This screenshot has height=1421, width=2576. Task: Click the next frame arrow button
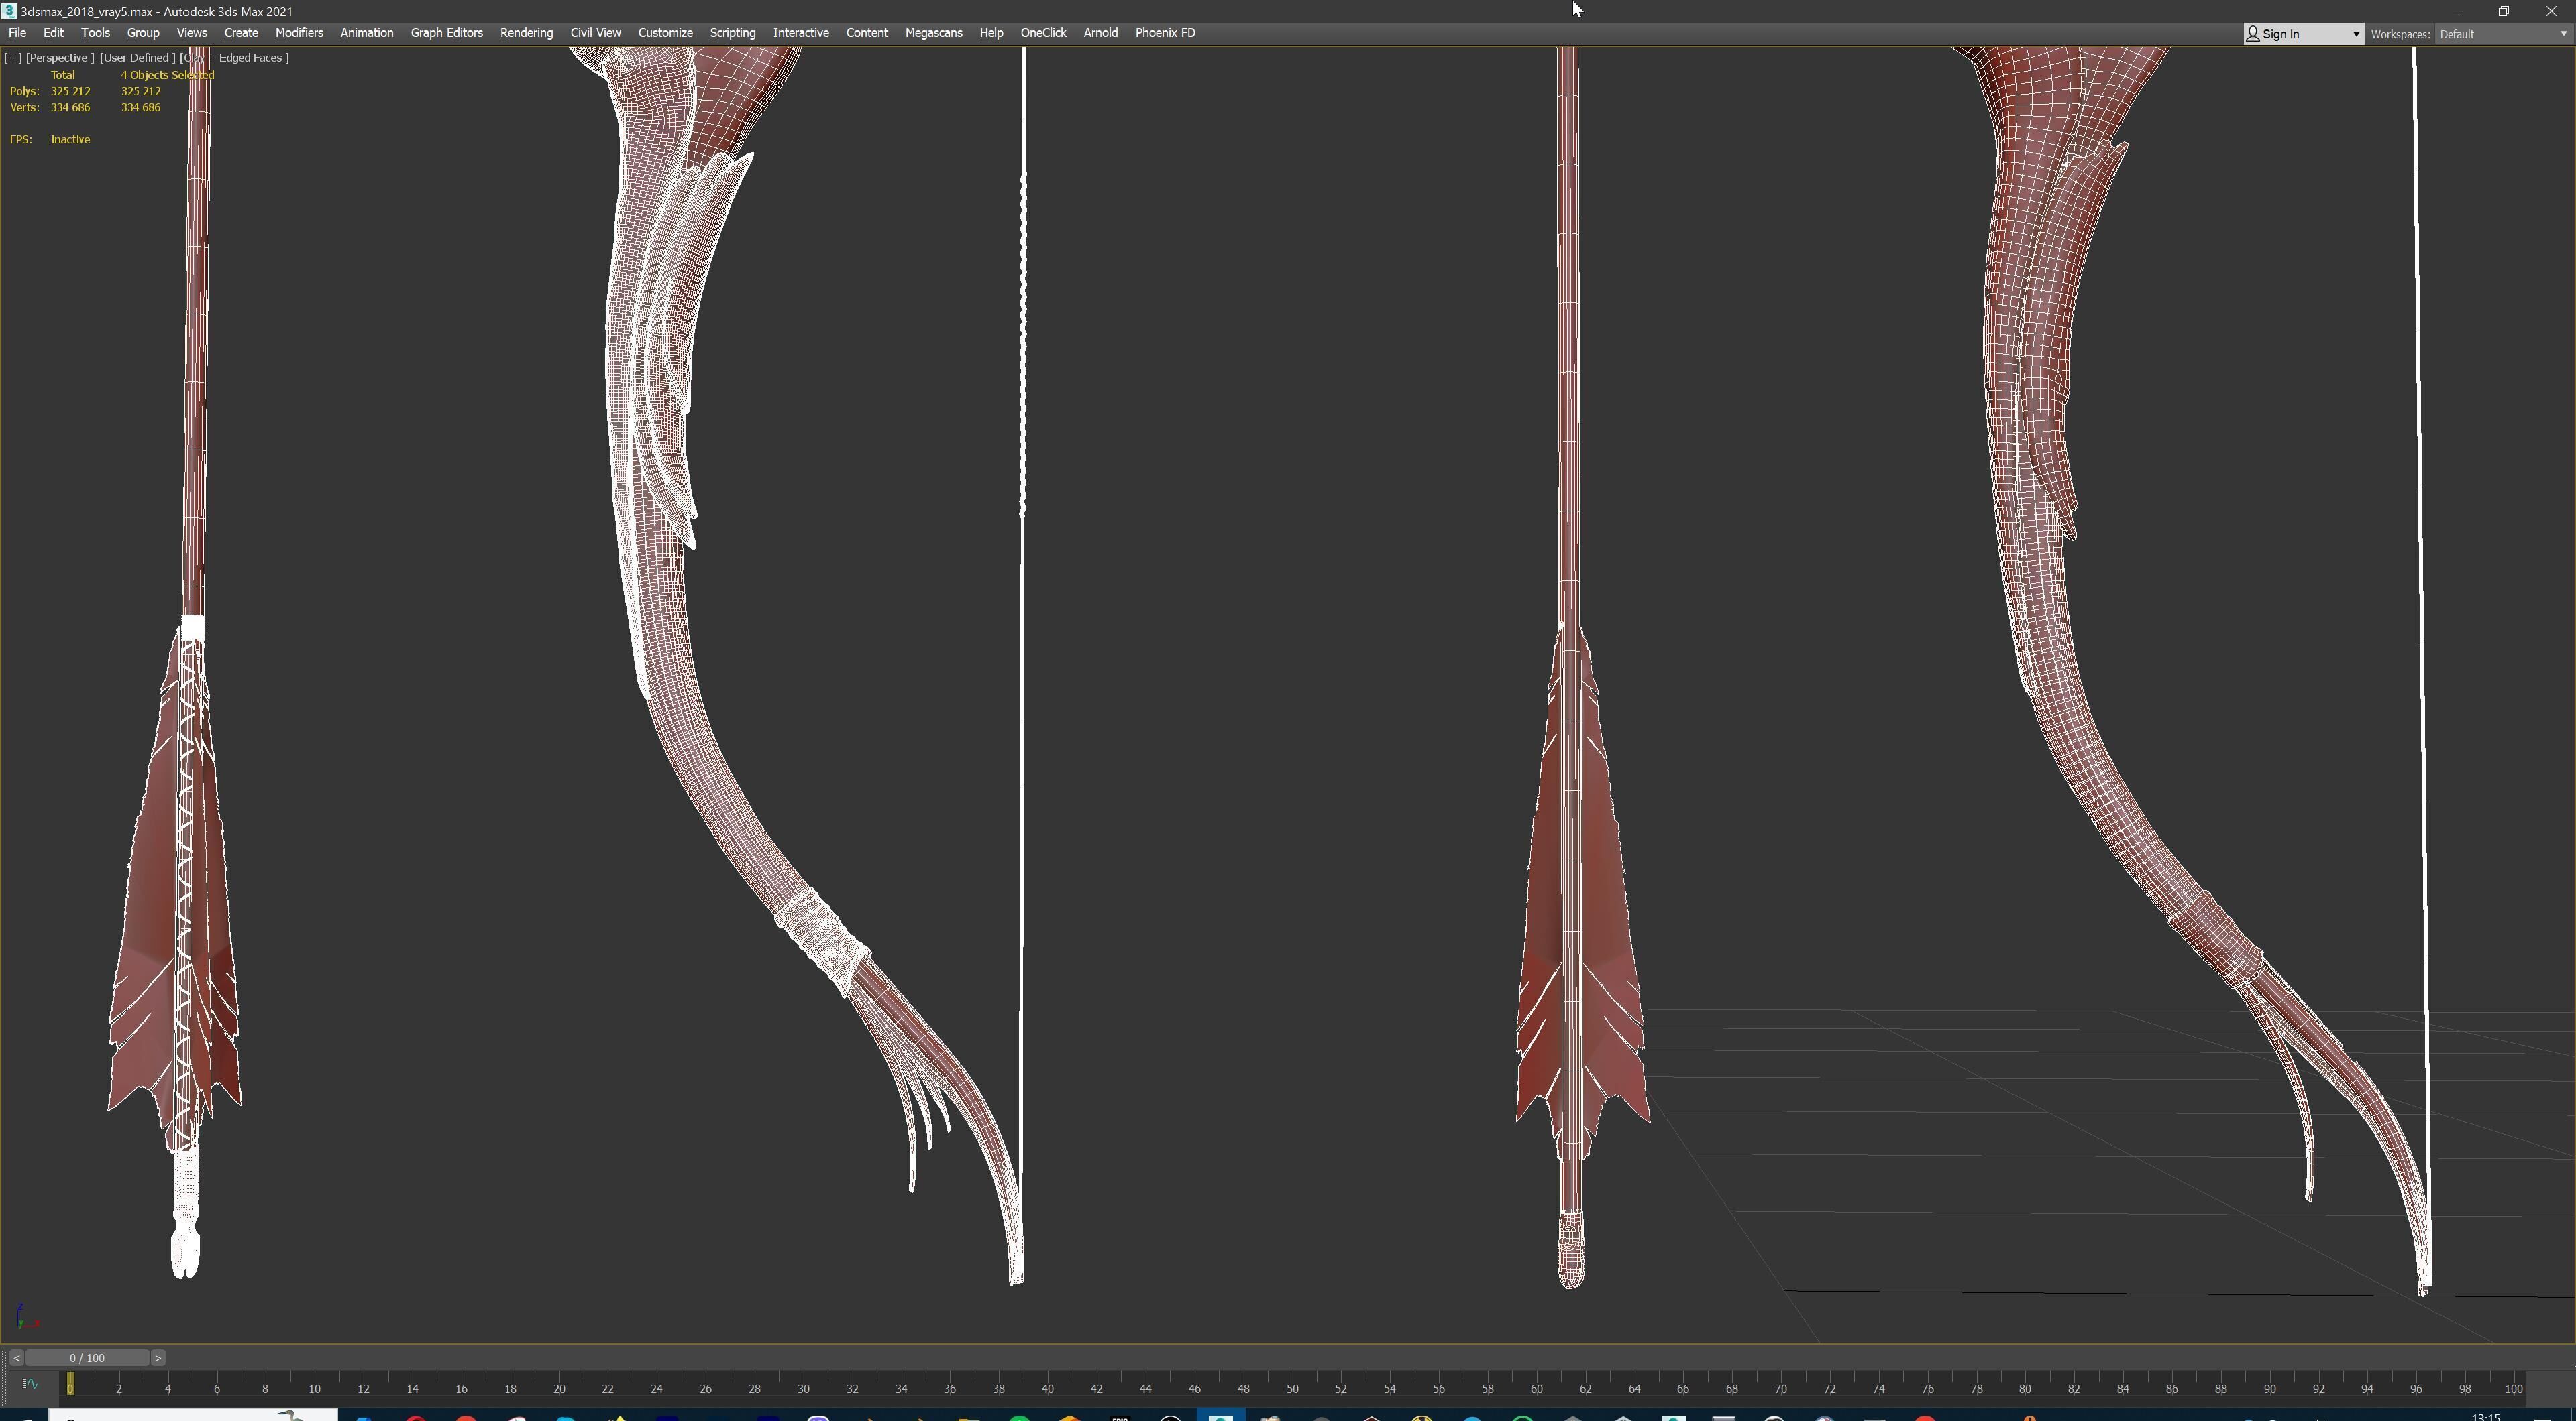[158, 1357]
